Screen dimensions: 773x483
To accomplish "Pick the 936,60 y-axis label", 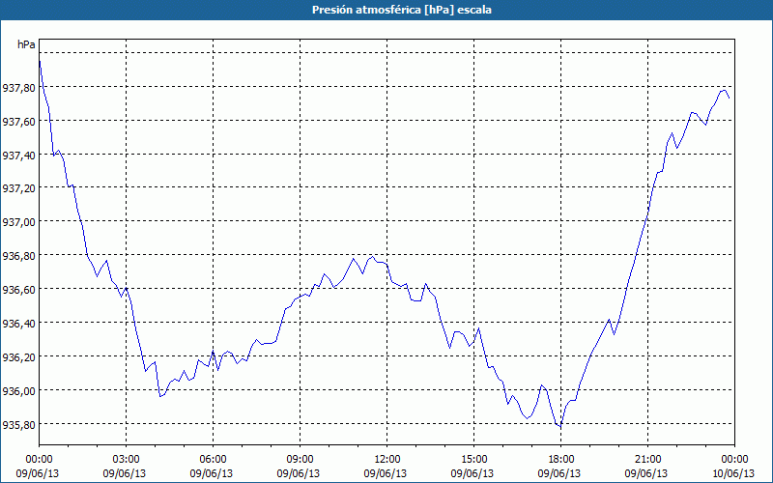I will (x=19, y=290).
